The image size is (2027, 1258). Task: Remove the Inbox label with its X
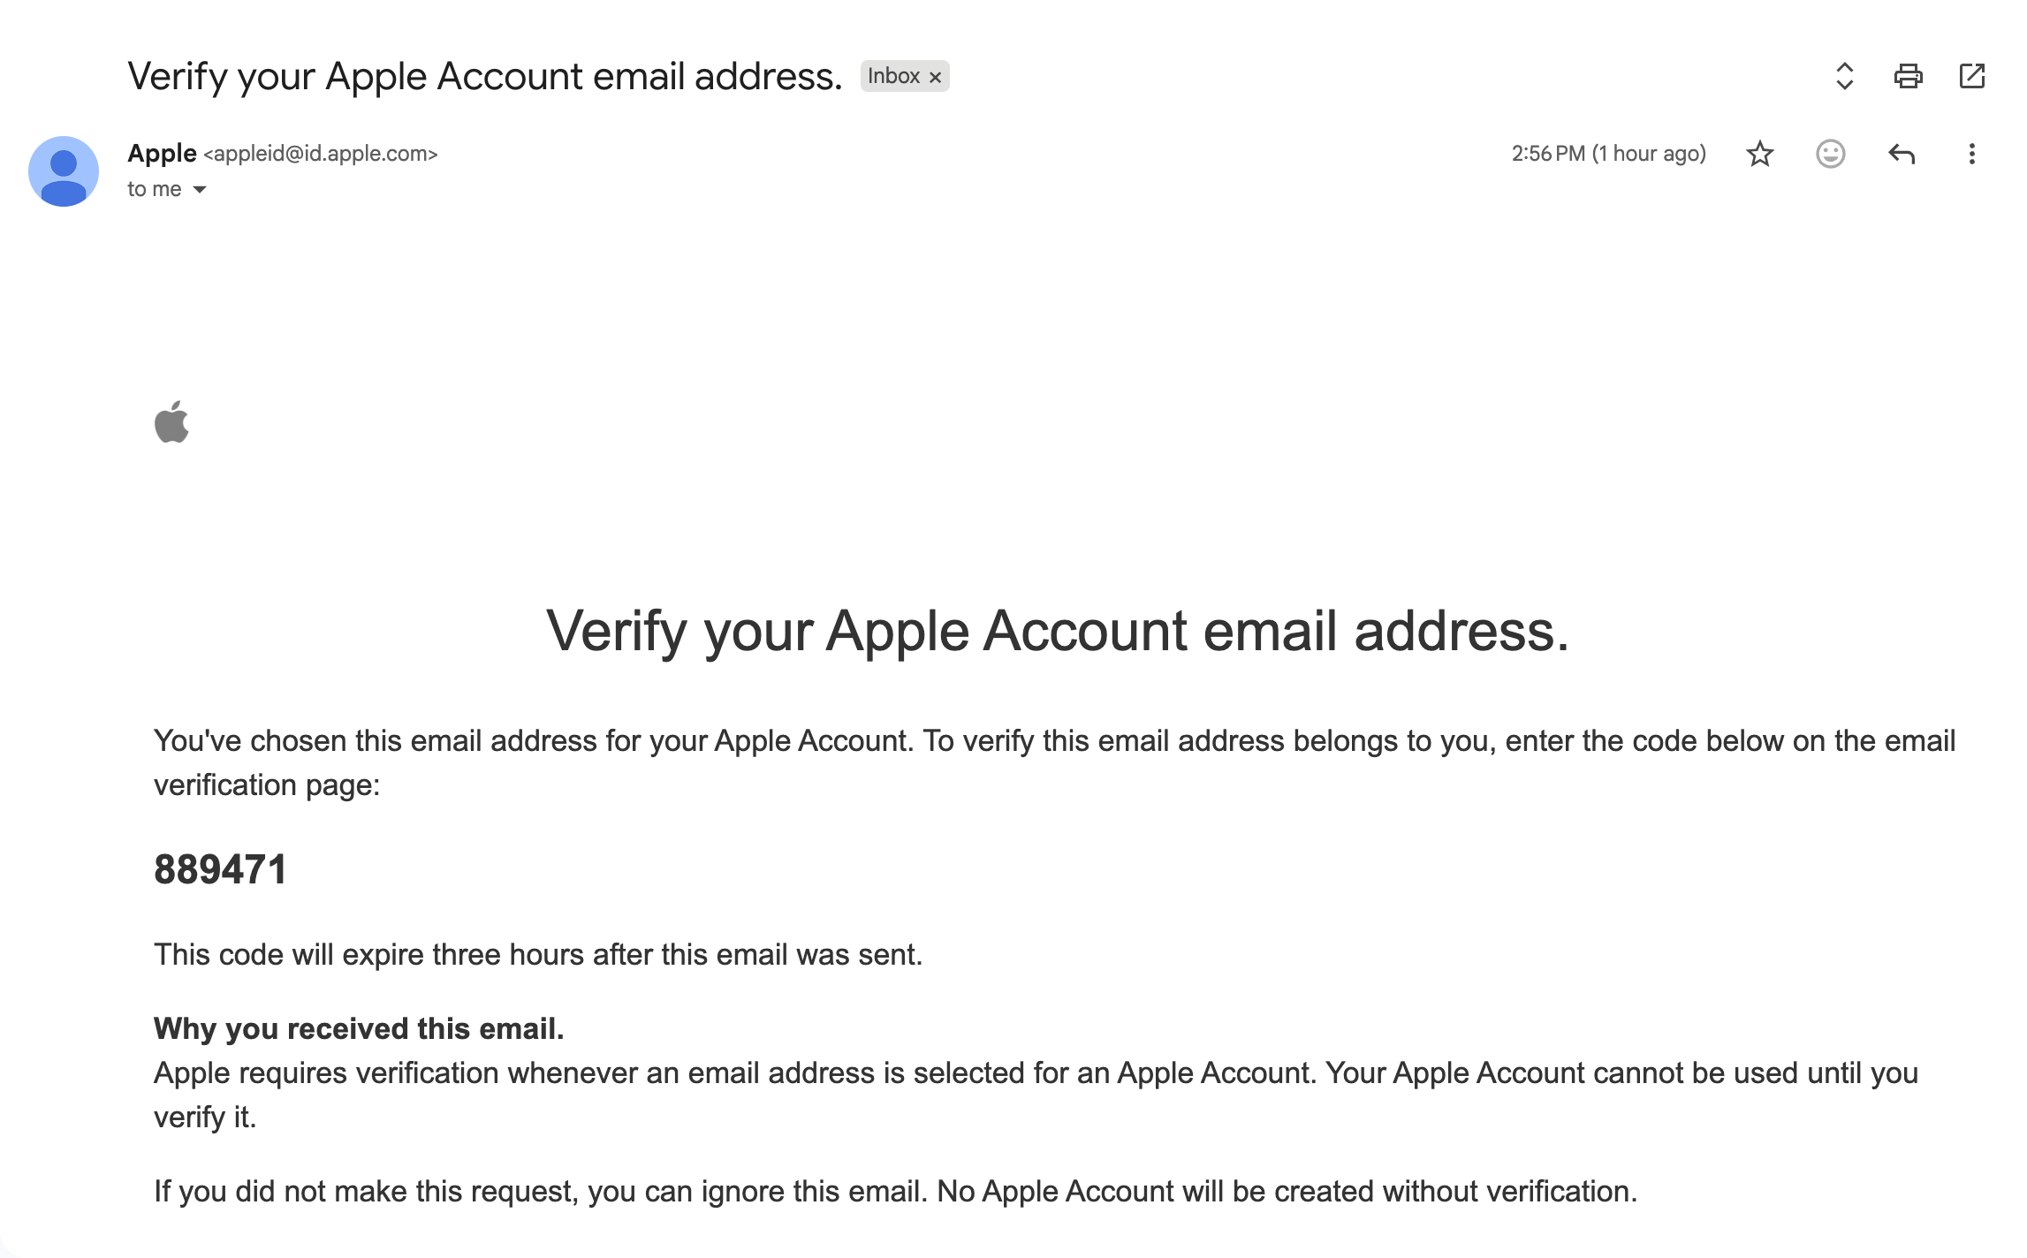(x=935, y=77)
